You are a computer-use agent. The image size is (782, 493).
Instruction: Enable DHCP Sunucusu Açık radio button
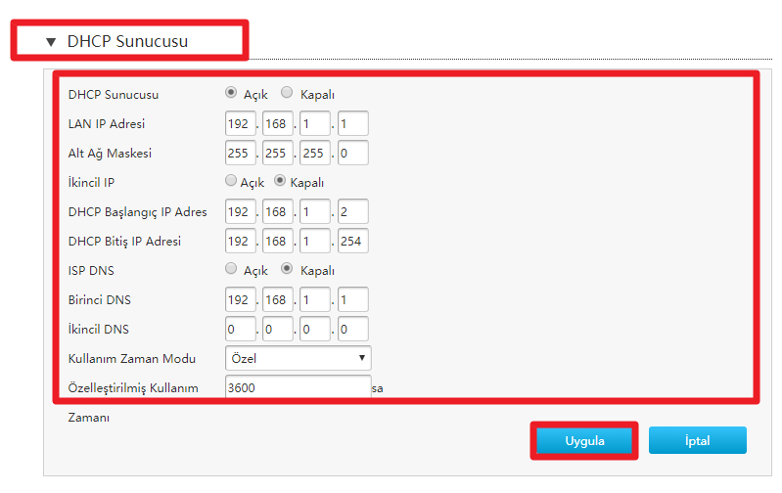pos(231,93)
